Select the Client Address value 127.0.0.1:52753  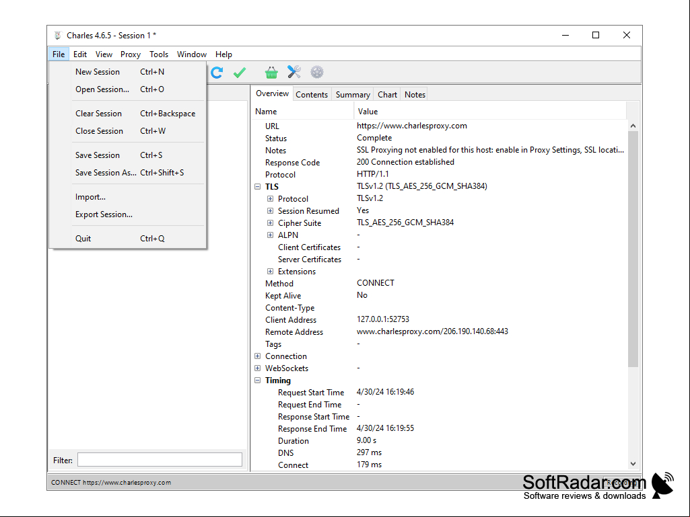[383, 319]
